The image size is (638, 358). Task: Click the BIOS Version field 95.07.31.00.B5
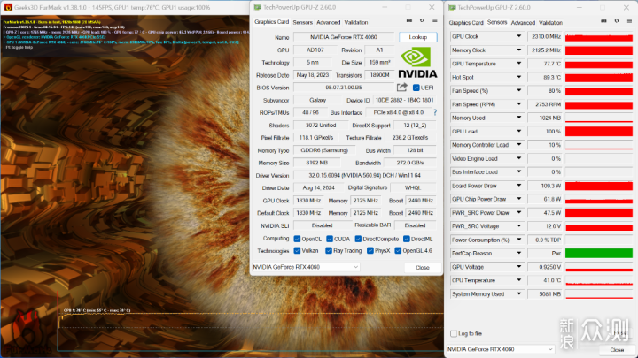point(344,88)
